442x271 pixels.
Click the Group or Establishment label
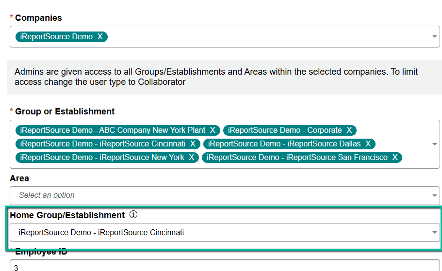point(65,112)
